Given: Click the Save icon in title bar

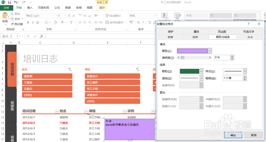Looking at the screenshot, I should point(10,2).
